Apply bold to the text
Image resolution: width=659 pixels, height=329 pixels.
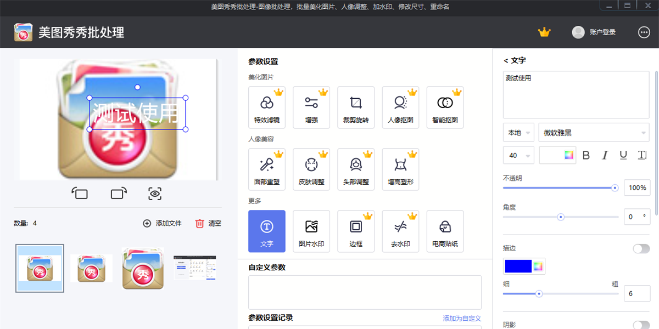[x=586, y=155]
